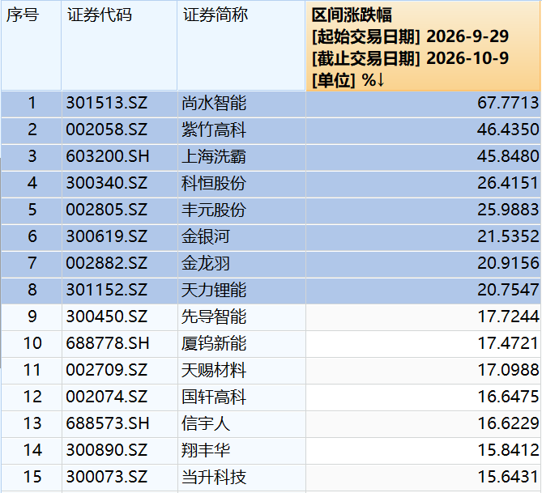Click row number 10 in 序号 column
The height and width of the screenshot is (493, 542).
[x=32, y=343]
